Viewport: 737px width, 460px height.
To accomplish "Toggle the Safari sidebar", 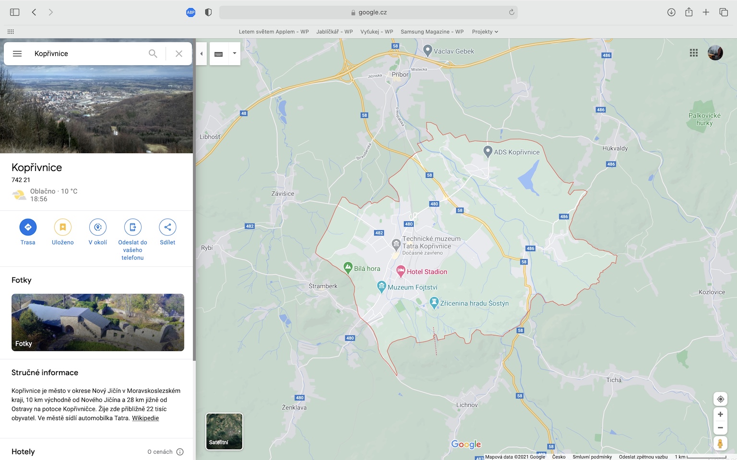I will (15, 12).
